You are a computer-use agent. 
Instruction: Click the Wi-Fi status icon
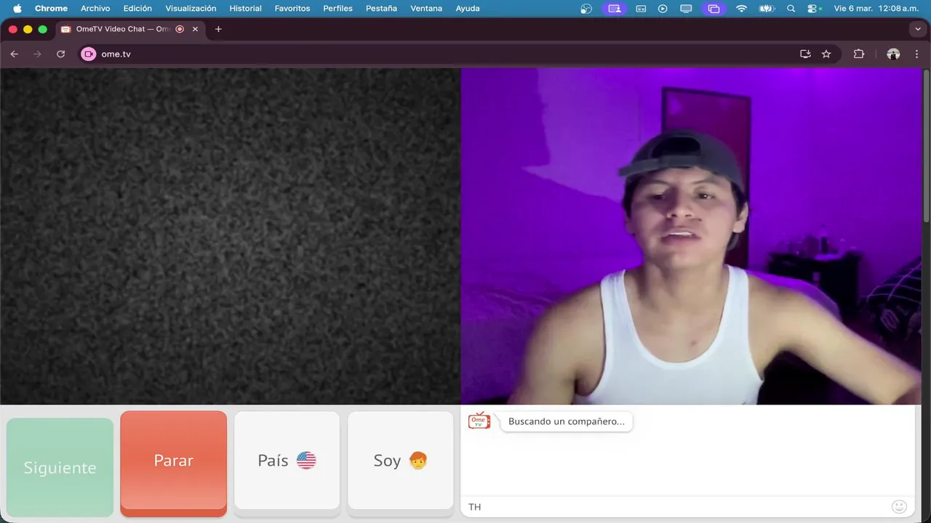(742, 9)
